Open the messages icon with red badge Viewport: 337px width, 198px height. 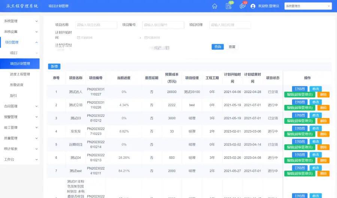pyautogui.click(x=242, y=6)
